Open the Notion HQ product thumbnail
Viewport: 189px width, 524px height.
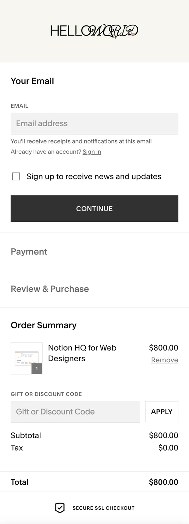point(26,358)
